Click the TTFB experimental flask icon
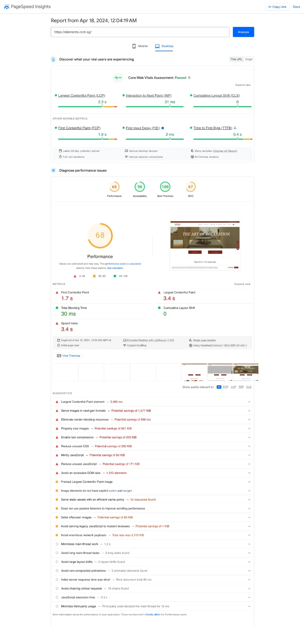Image resolution: width=305 pixels, height=626 pixels. click(x=235, y=128)
